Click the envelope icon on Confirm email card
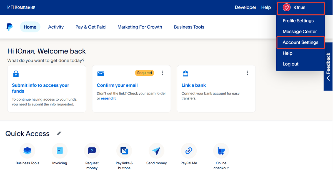Screen dimensions: 333x171 [x=101, y=74]
